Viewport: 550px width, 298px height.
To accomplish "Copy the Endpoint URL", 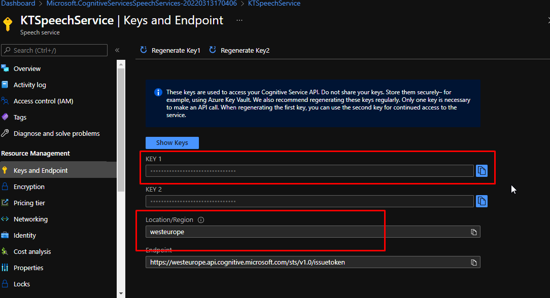I will point(473,263).
